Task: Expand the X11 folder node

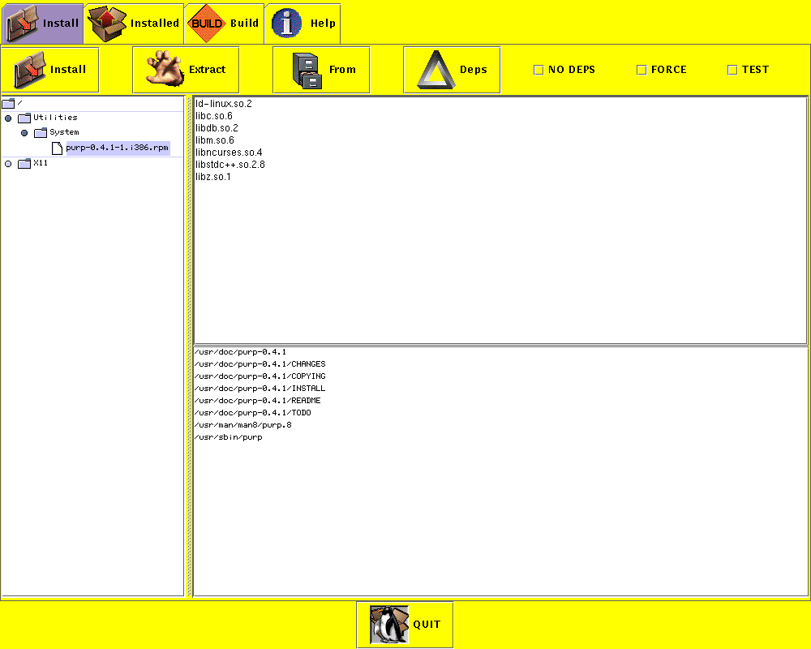Action: [x=9, y=164]
